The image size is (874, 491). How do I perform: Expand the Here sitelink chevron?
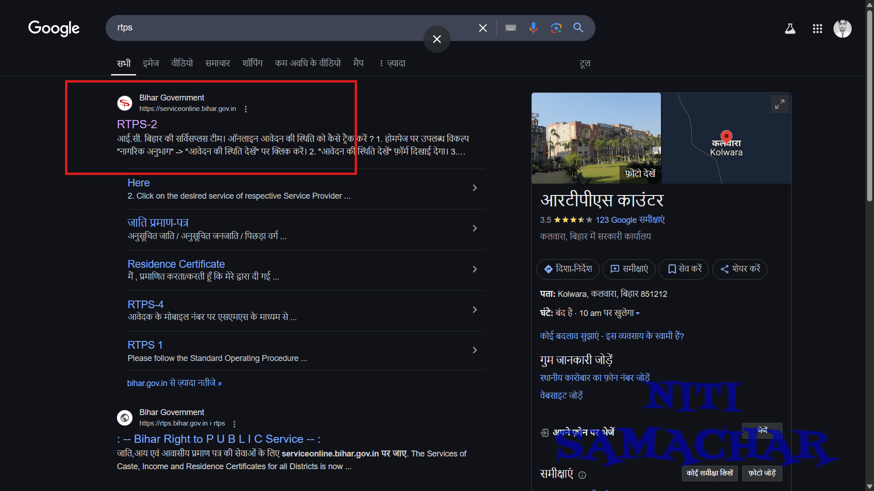coord(475,188)
